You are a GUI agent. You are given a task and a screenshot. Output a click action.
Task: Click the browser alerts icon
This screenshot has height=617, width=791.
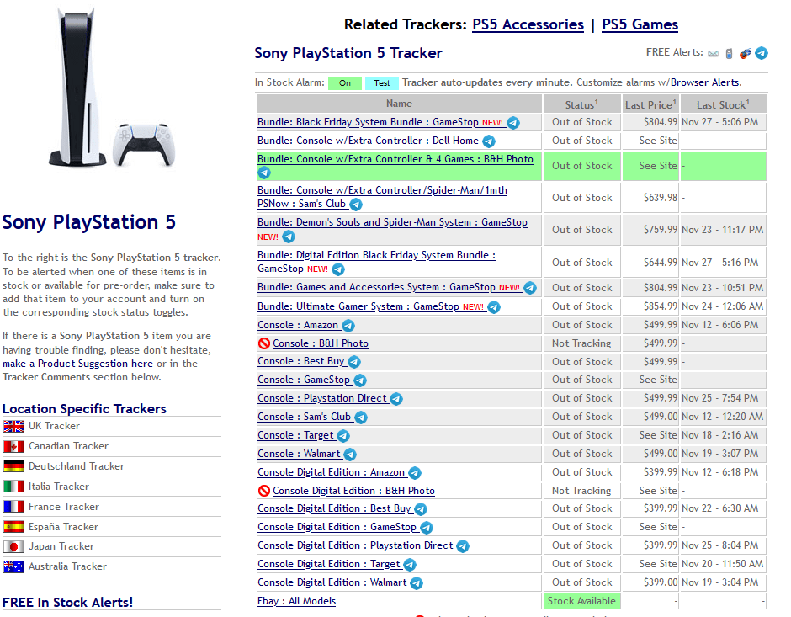click(745, 53)
